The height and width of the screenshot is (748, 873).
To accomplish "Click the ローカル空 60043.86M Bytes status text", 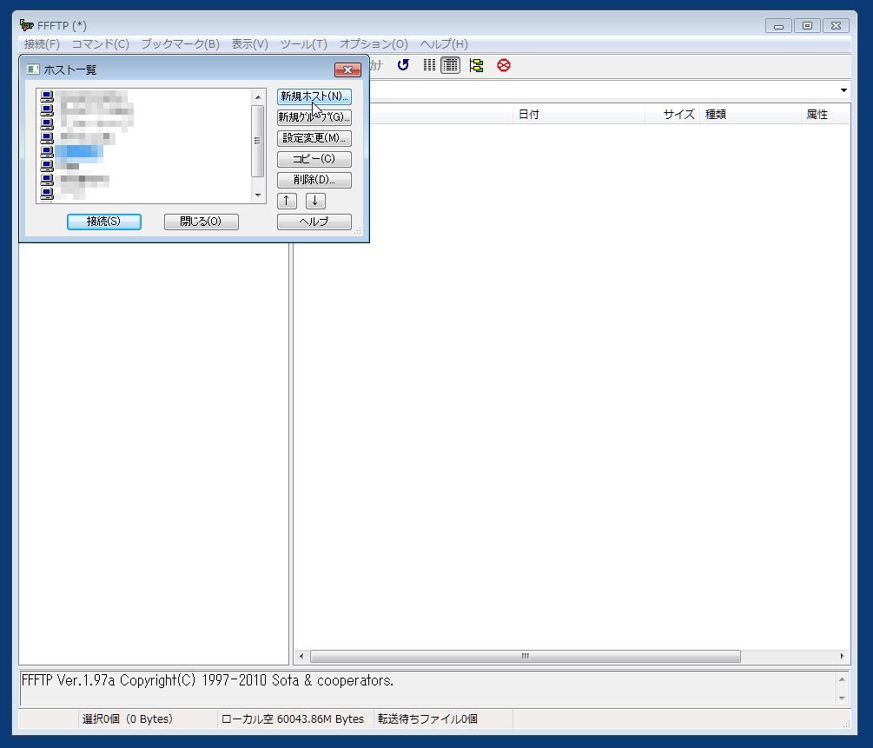I will click(x=292, y=719).
